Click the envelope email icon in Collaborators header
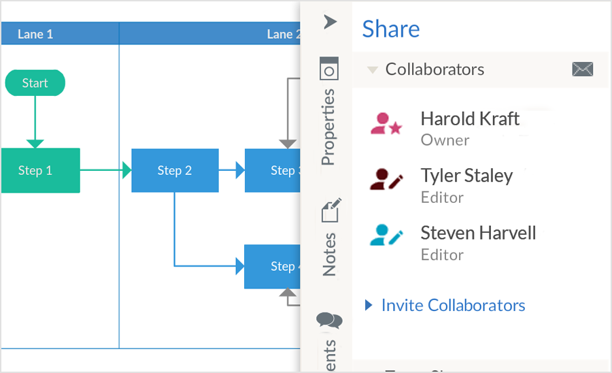 coord(582,69)
